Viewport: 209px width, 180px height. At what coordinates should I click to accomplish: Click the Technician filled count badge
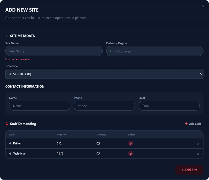pos(131,154)
